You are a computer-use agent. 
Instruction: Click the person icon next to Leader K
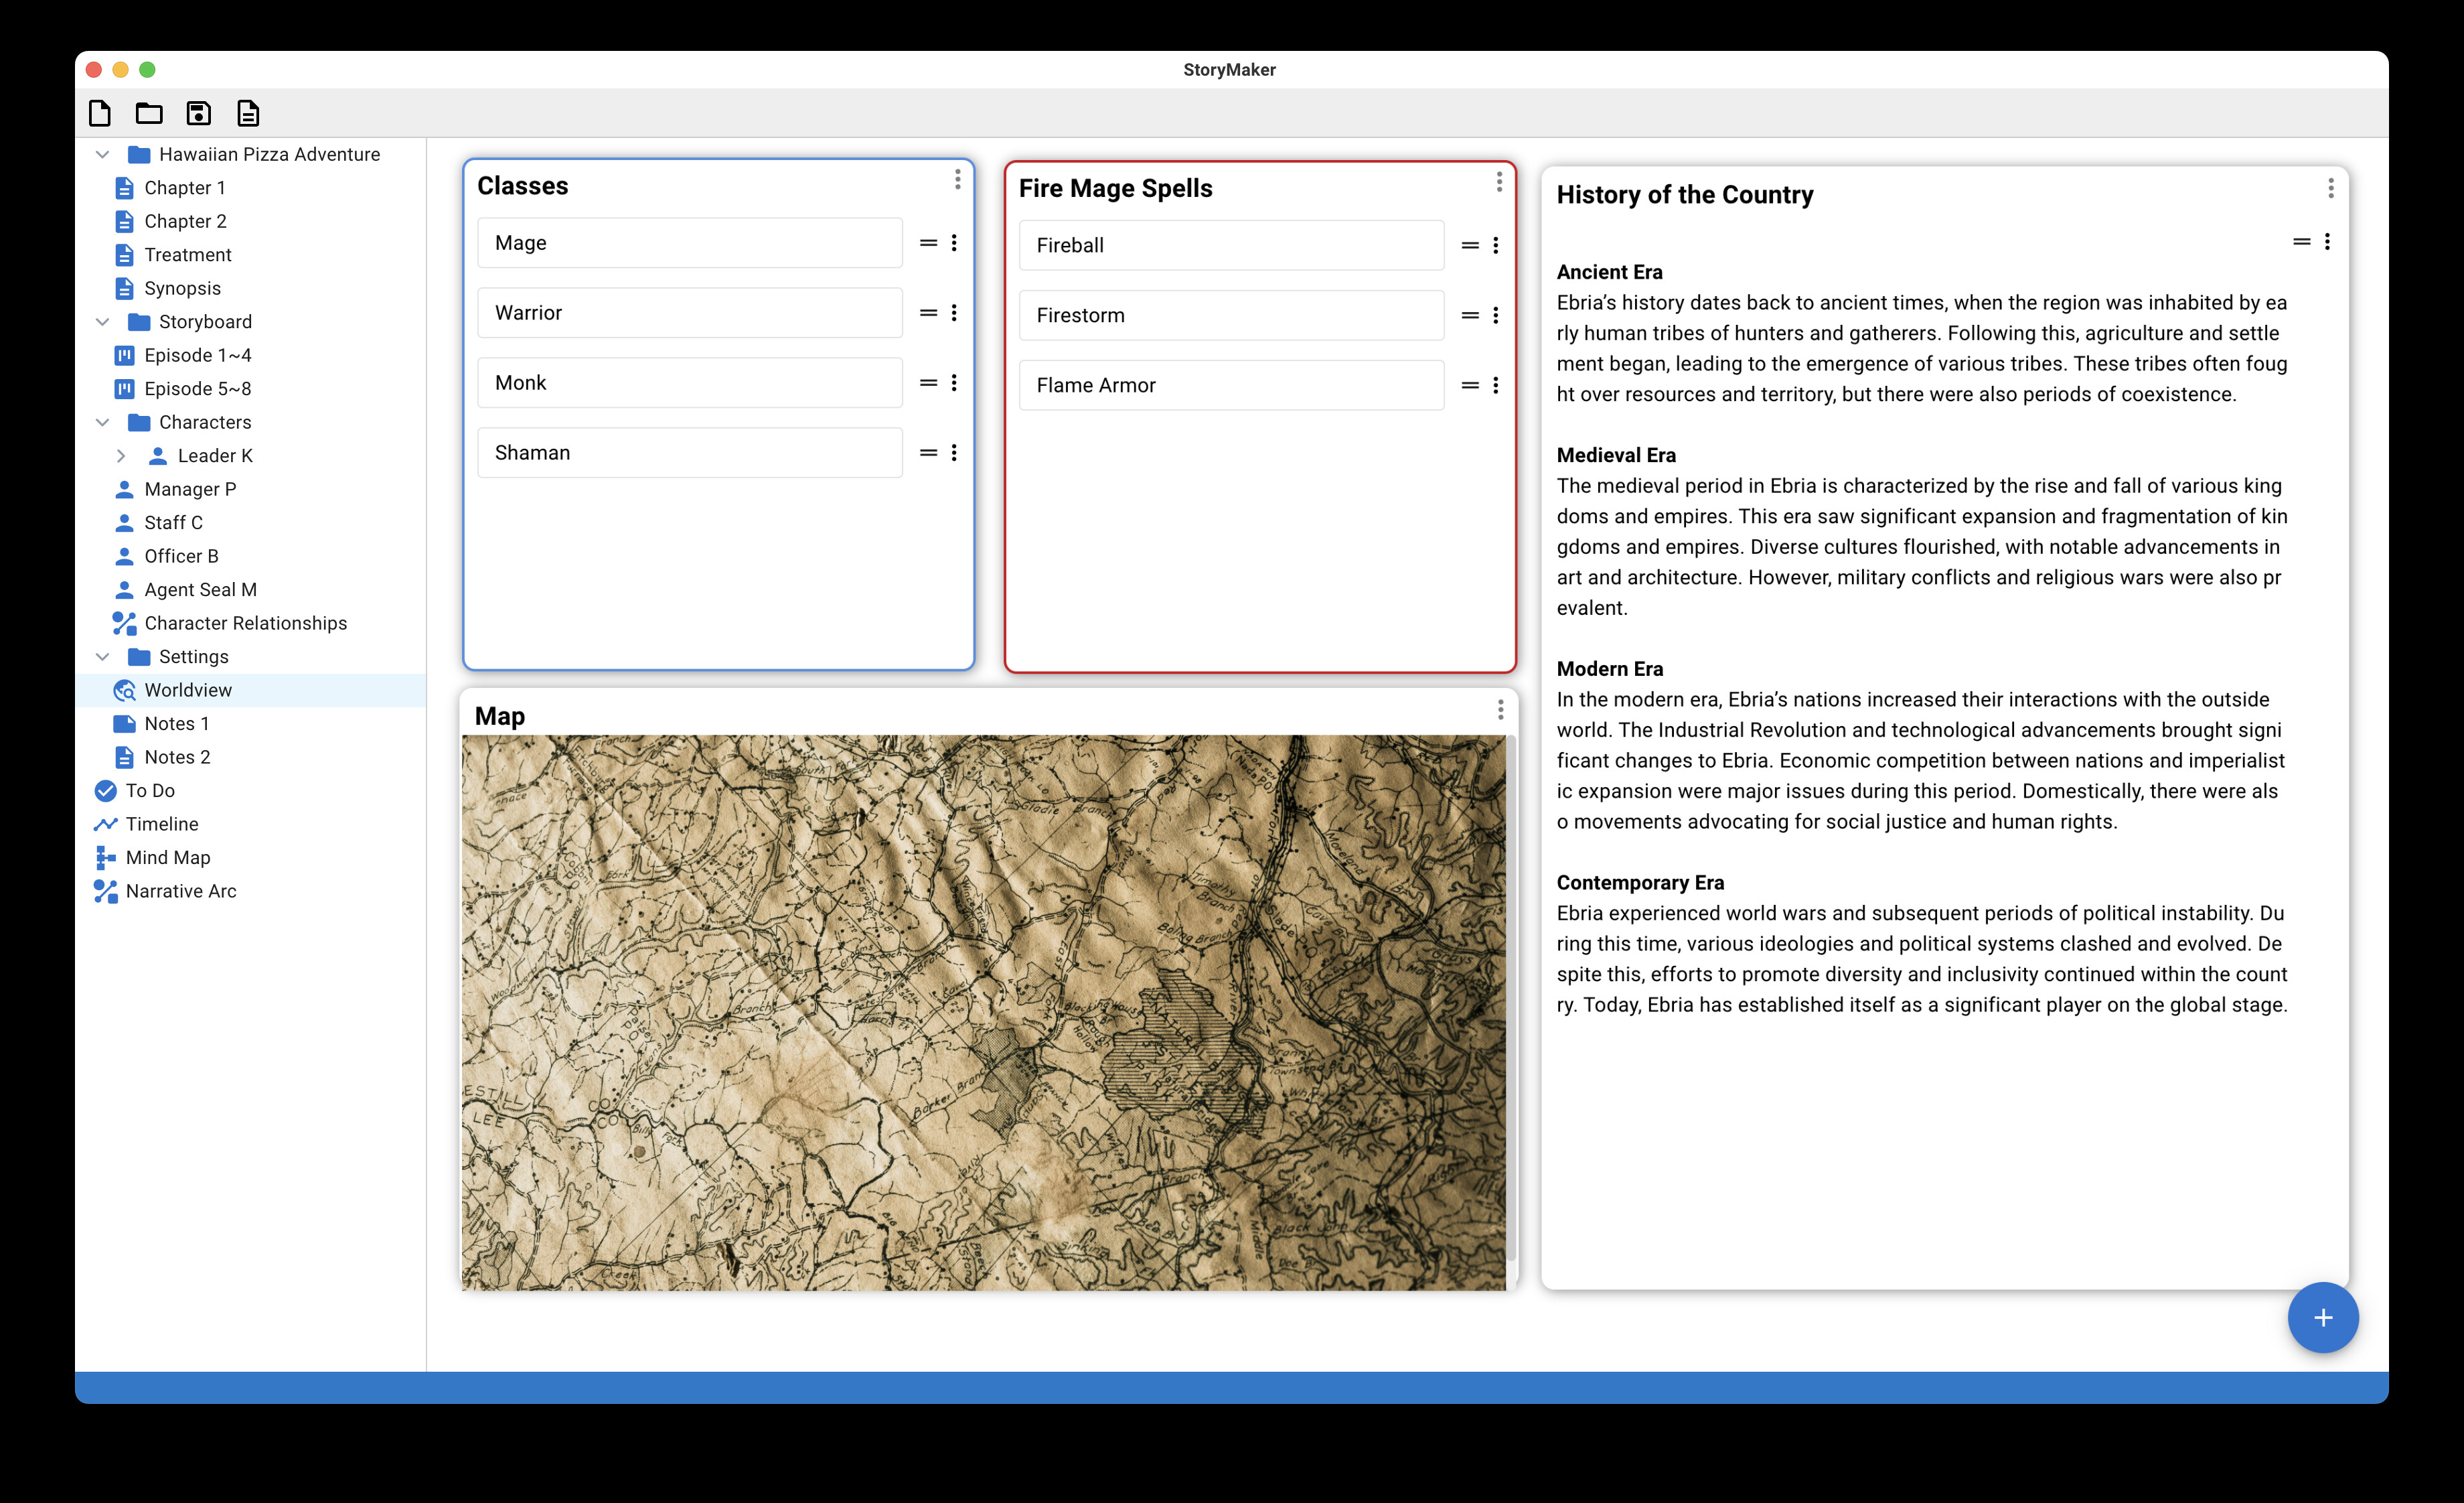(x=158, y=455)
